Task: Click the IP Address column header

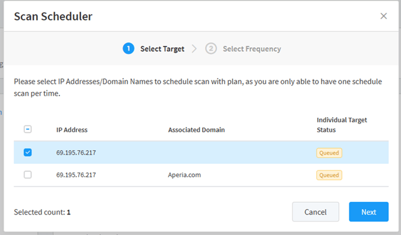Action: [x=72, y=130]
